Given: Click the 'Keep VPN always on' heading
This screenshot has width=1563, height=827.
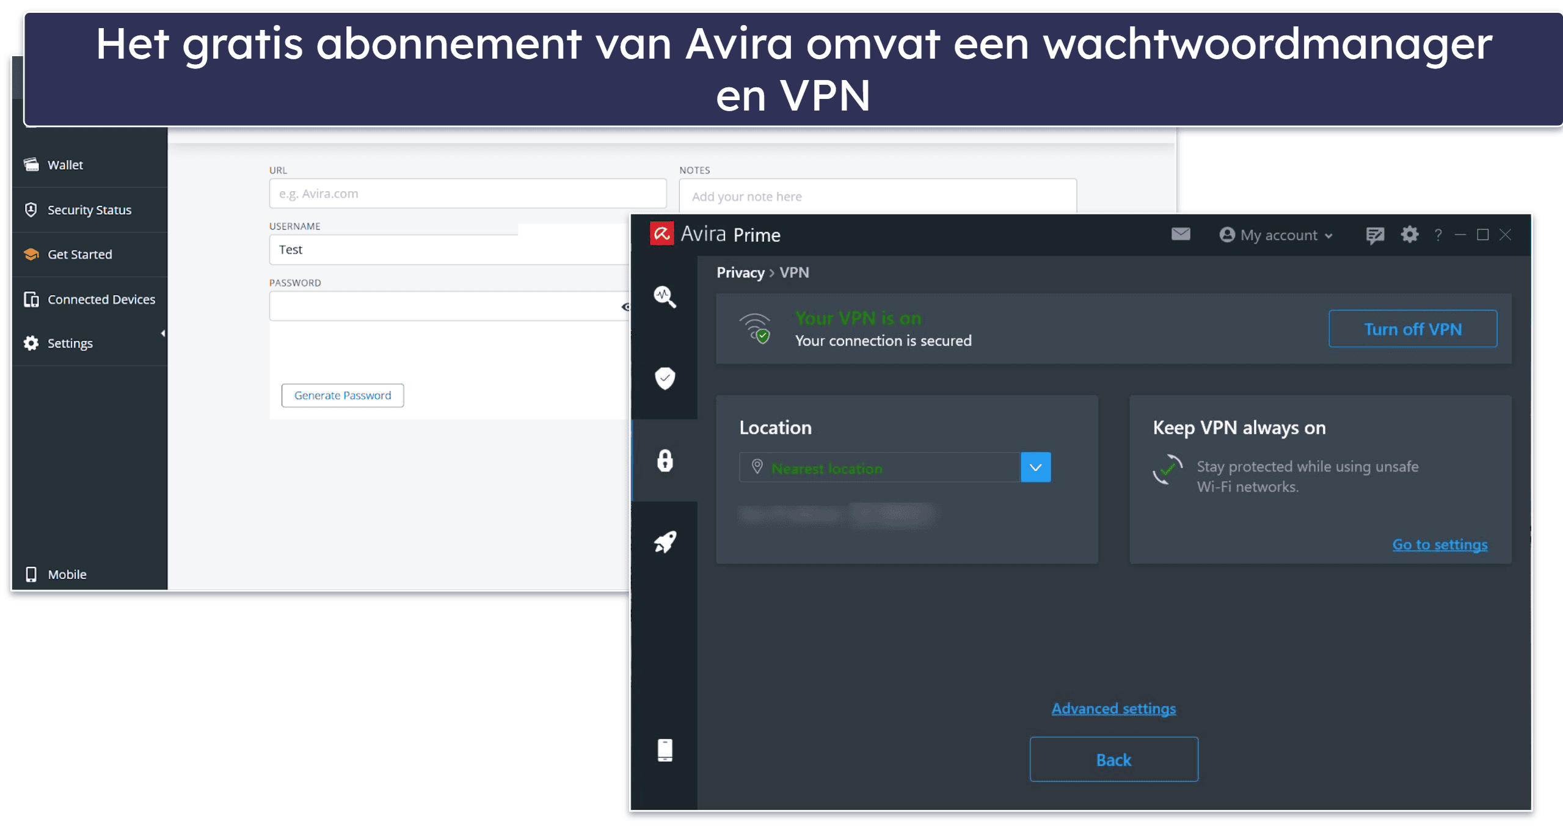Looking at the screenshot, I should click(x=1239, y=428).
